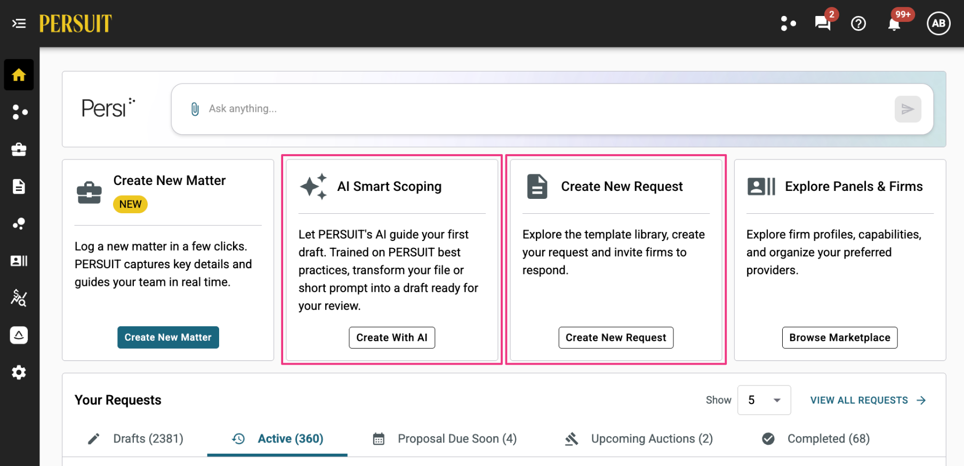964x466 pixels.
Task: Open the Completed (68) tab
Action: click(816, 439)
